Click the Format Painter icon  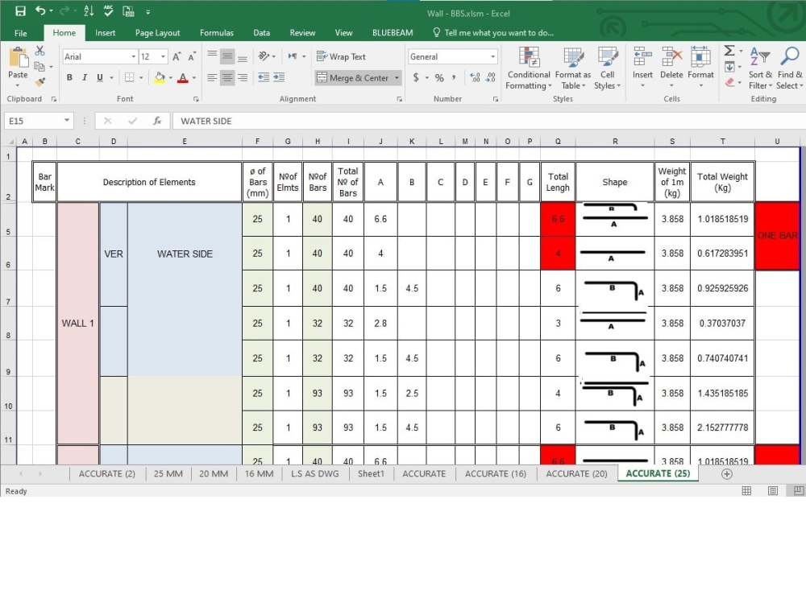pos(38,80)
